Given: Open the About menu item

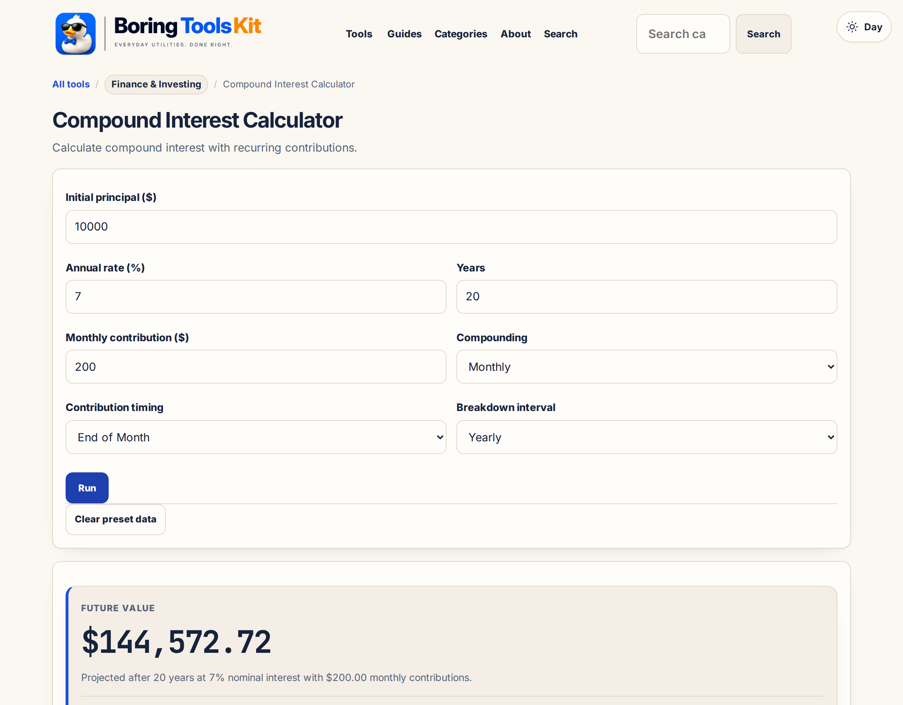Looking at the screenshot, I should [x=516, y=34].
